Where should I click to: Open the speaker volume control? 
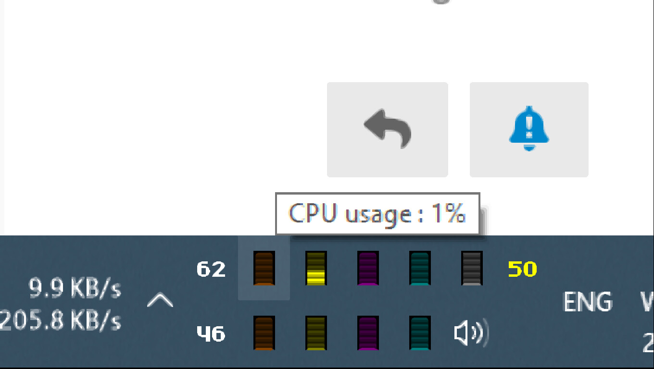coord(471,333)
